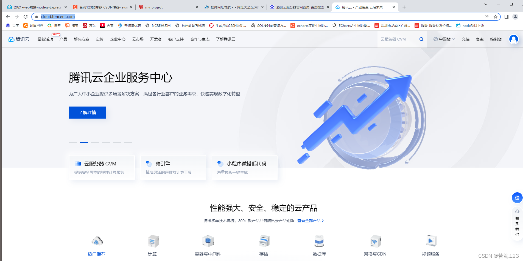Open the 合作与生态 menu
Viewport: 523px width, 261px height.
point(200,39)
